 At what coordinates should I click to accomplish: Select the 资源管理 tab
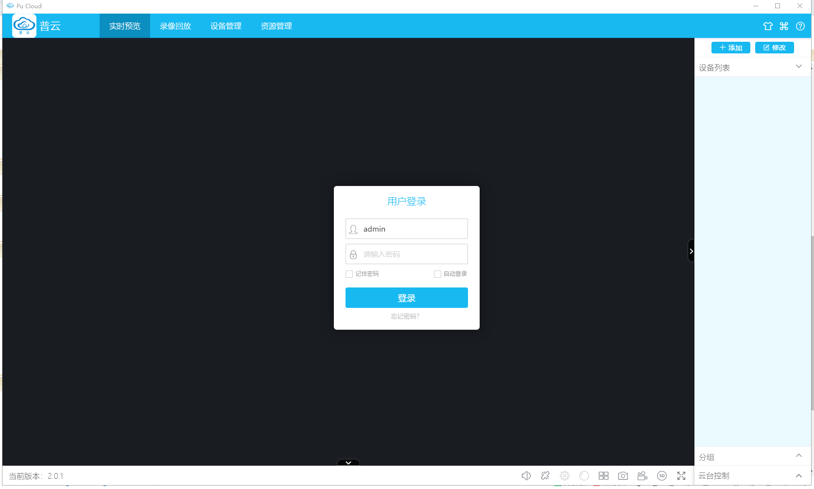(x=277, y=26)
